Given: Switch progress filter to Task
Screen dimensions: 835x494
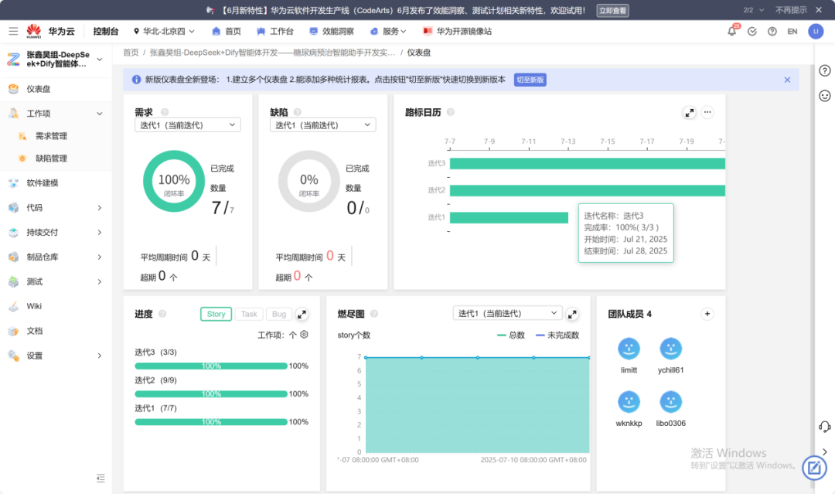Looking at the screenshot, I should click(x=249, y=314).
